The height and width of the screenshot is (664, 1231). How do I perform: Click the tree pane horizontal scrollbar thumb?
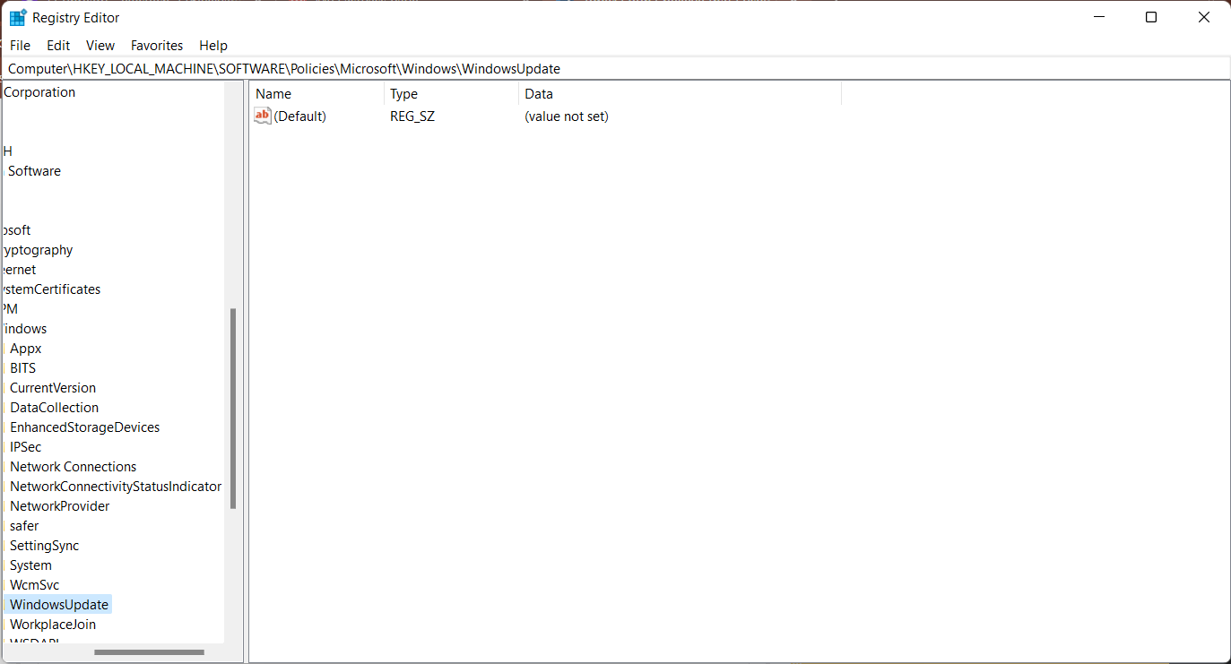click(149, 652)
